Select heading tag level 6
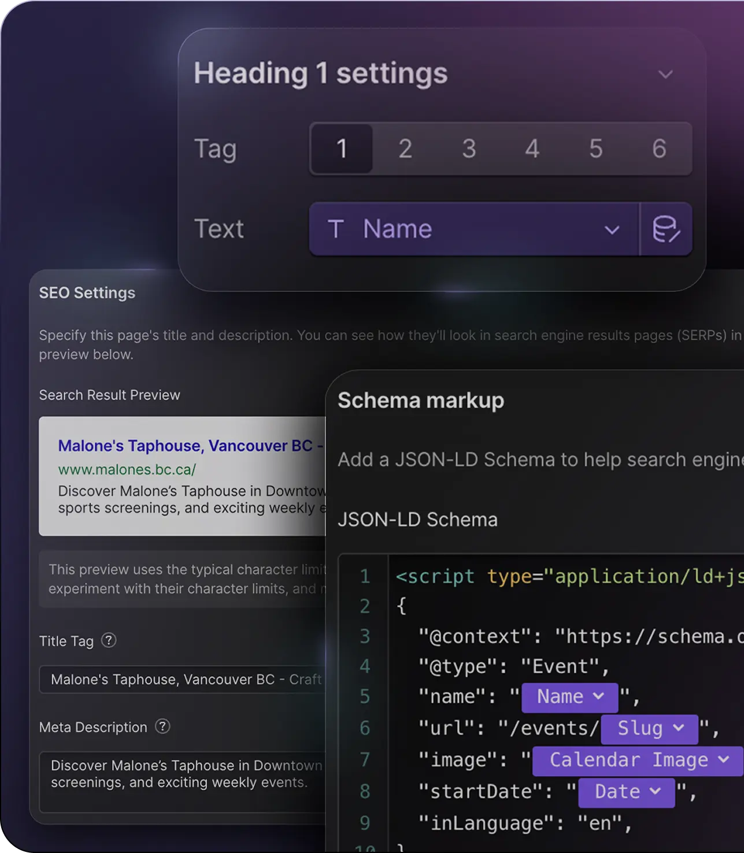The image size is (744, 853). click(x=660, y=149)
